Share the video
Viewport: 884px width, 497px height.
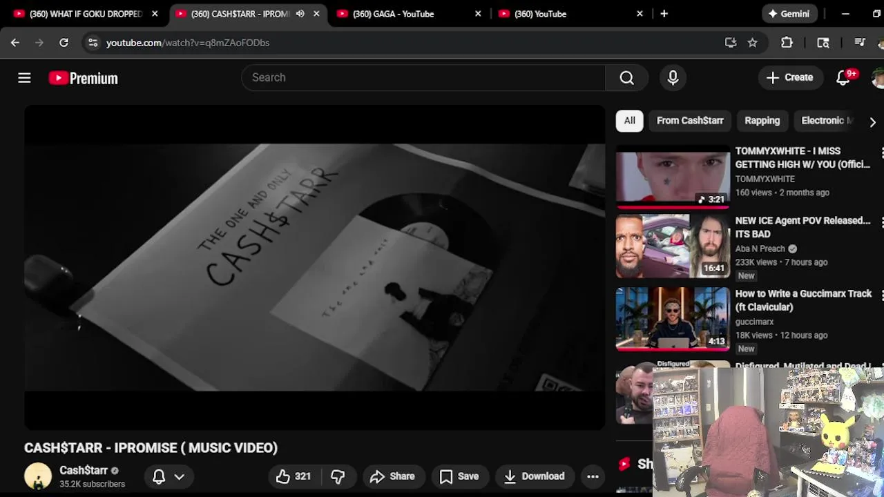click(x=392, y=476)
